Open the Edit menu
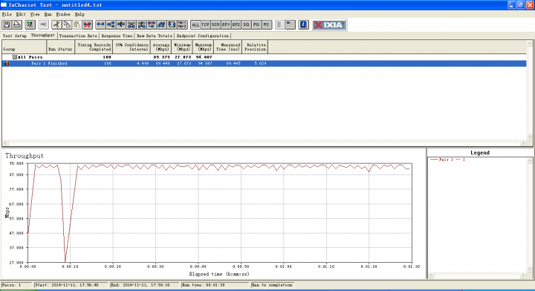This screenshot has height=291, width=535. (21, 14)
